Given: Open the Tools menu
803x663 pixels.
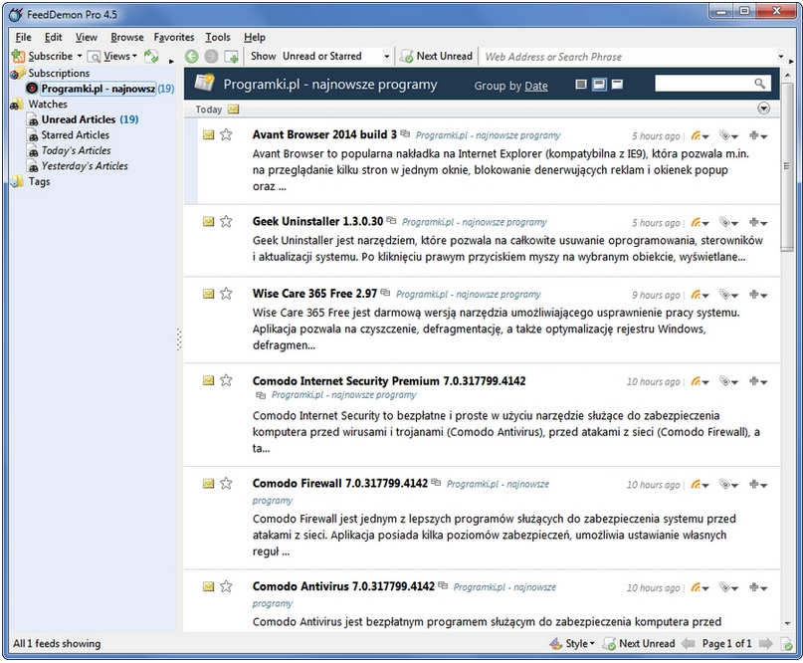Looking at the screenshot, I should 218,37.
